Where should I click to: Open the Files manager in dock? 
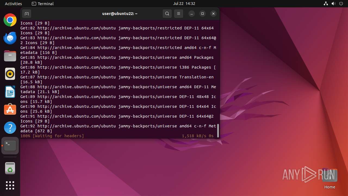pyautogui.click(x=10, y=56)
